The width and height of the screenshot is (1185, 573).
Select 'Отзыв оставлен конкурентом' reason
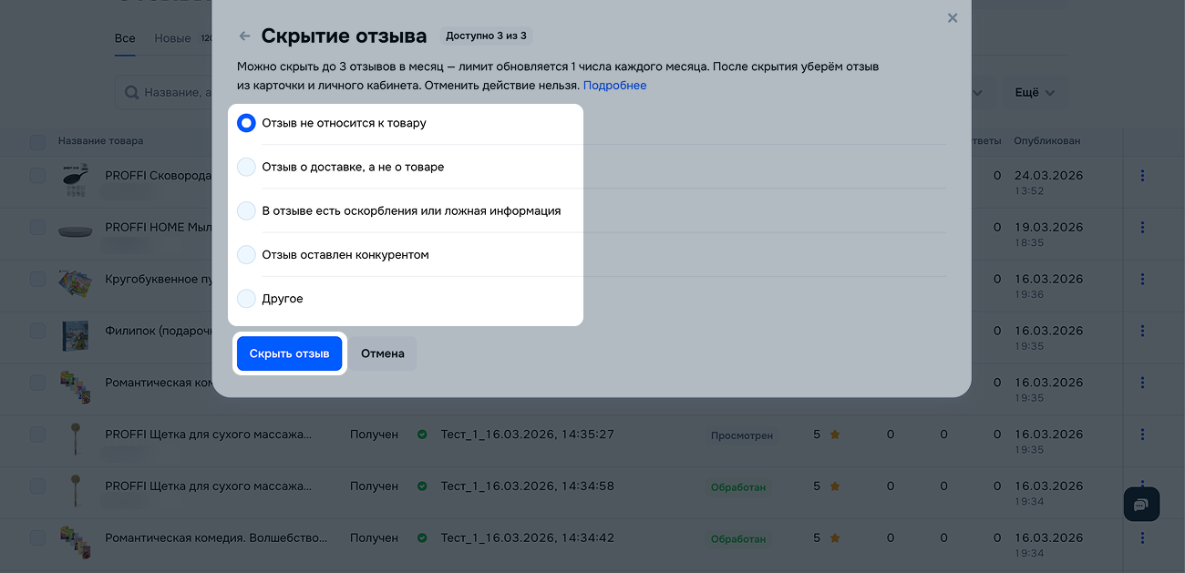pyautogui.click(x=246, y=255)
